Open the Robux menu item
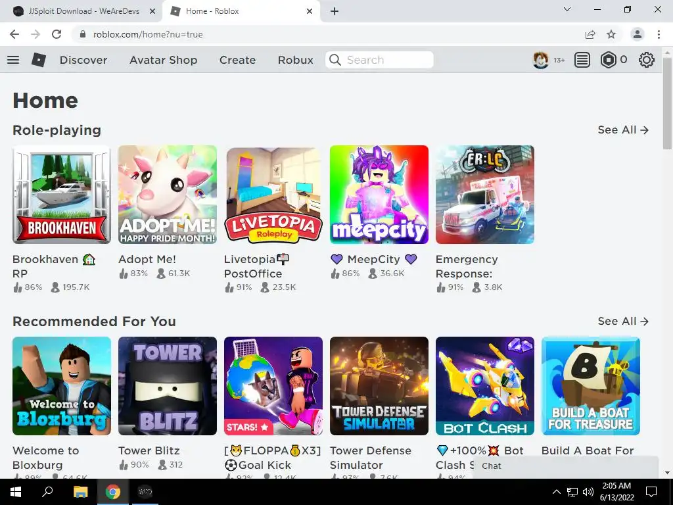The height and width of the screenshot is (505, 673). (296, 60)
